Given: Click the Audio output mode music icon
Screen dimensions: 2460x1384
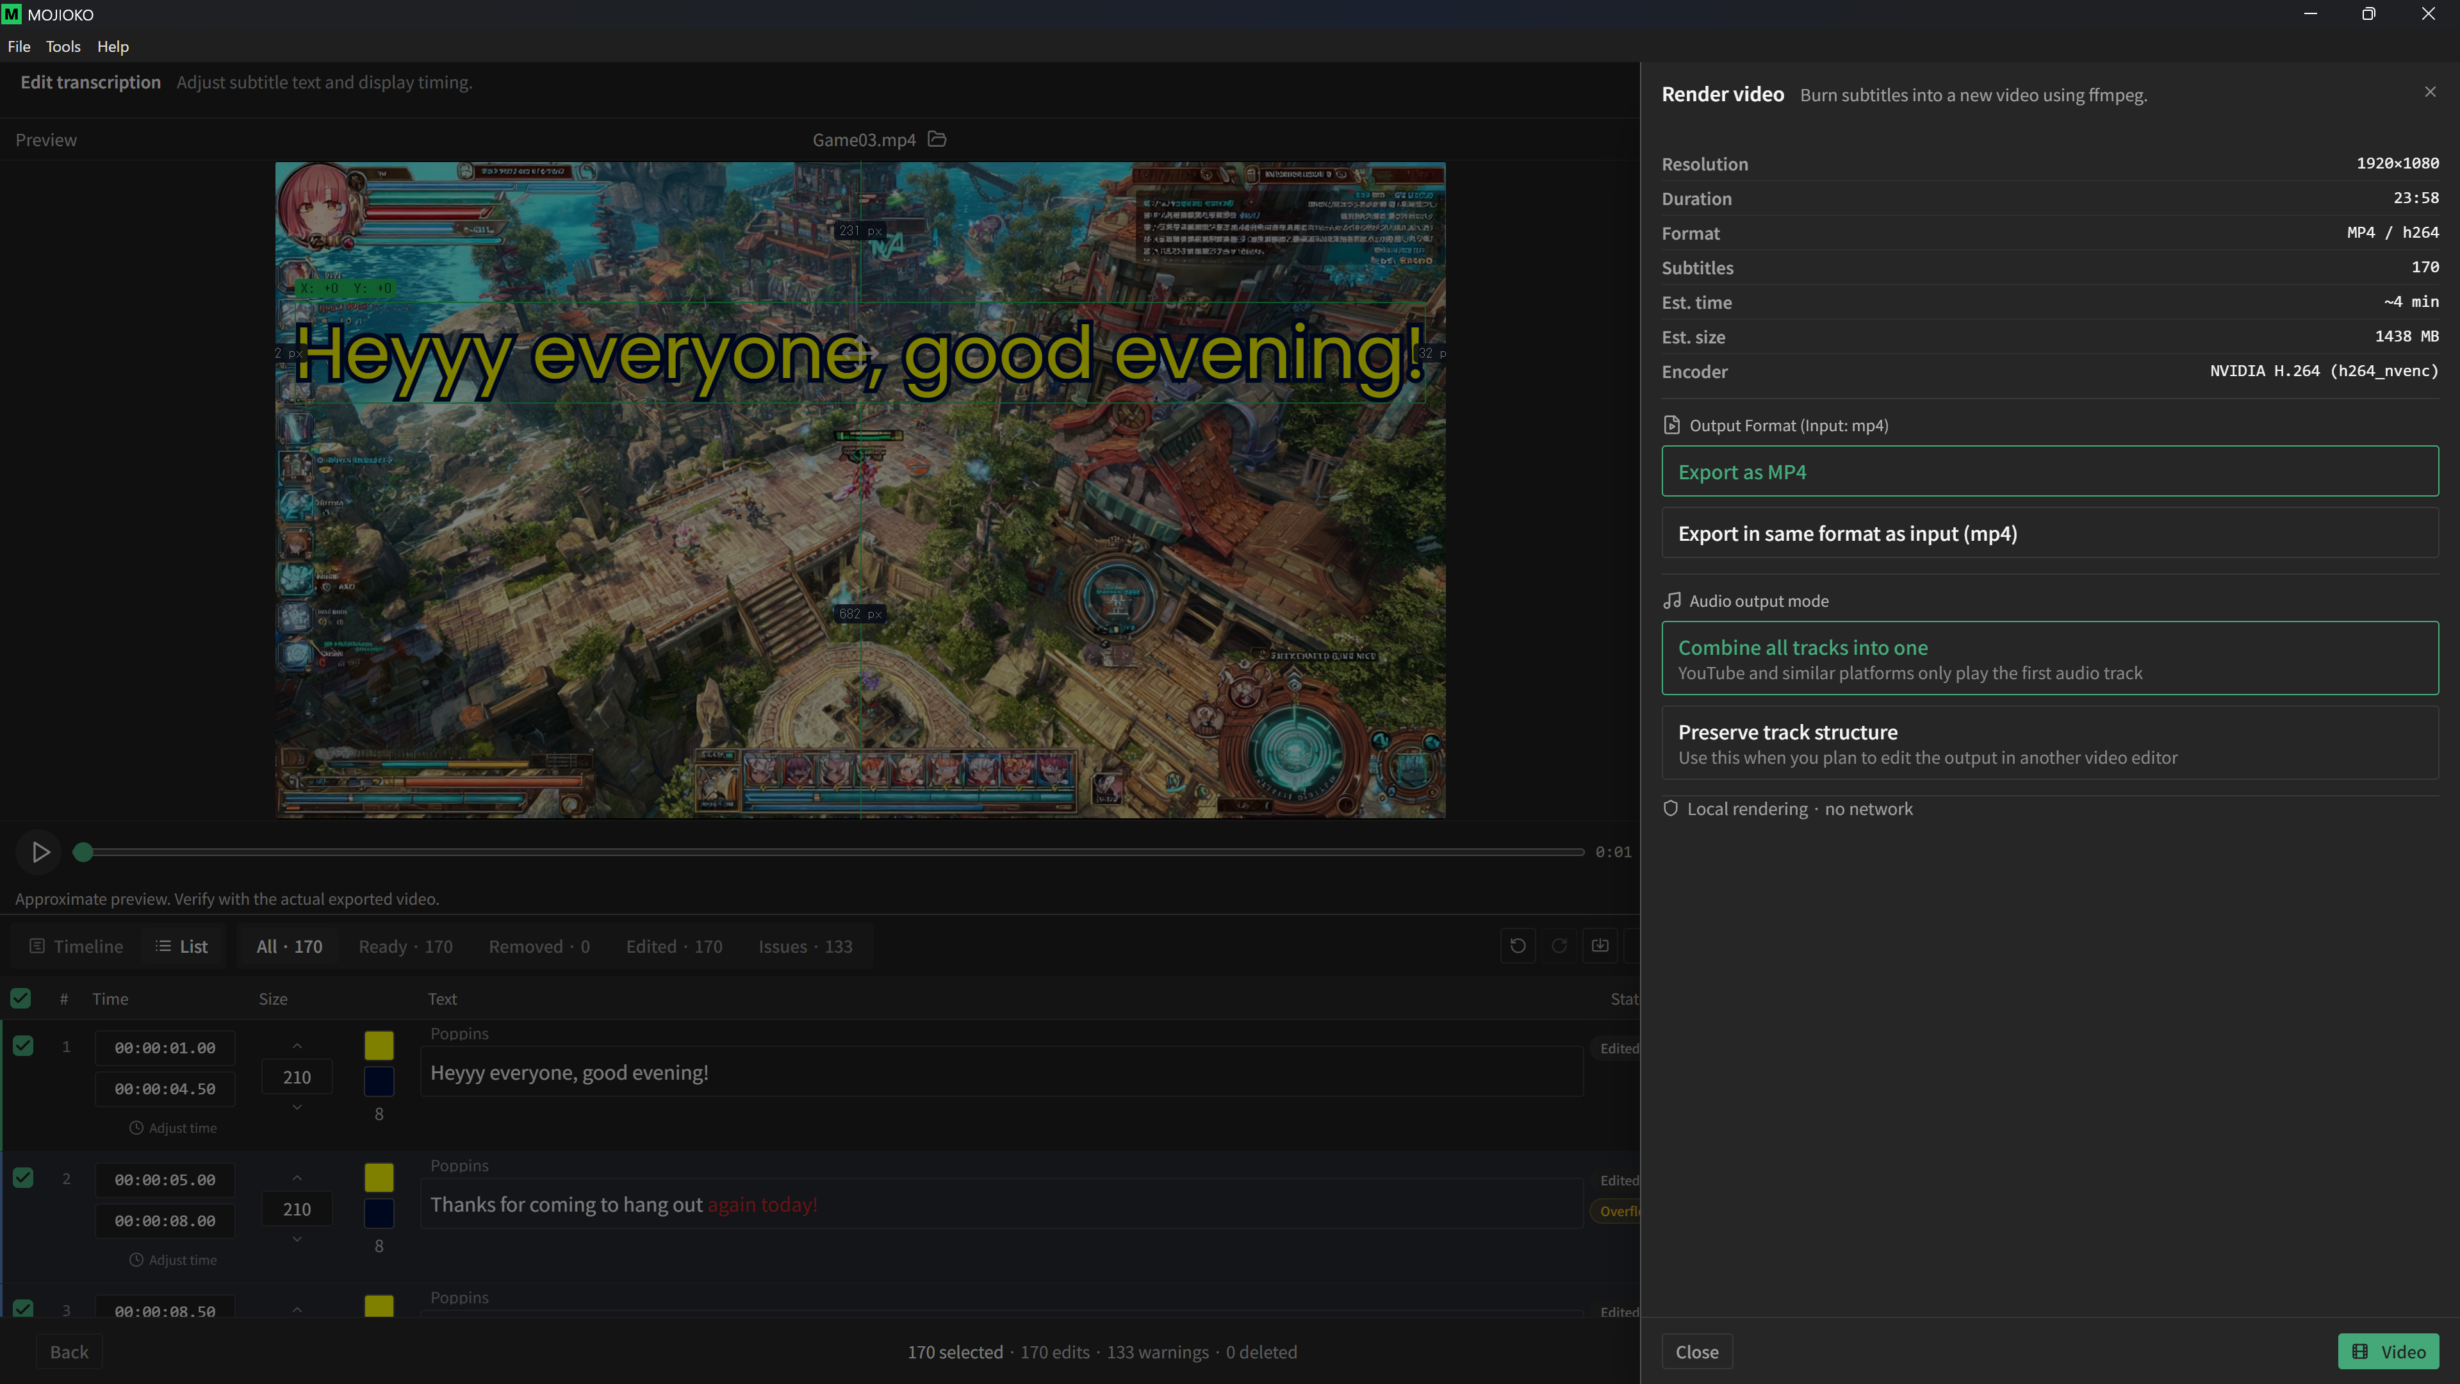Looking at the screenshot, I should [1671, 601].
